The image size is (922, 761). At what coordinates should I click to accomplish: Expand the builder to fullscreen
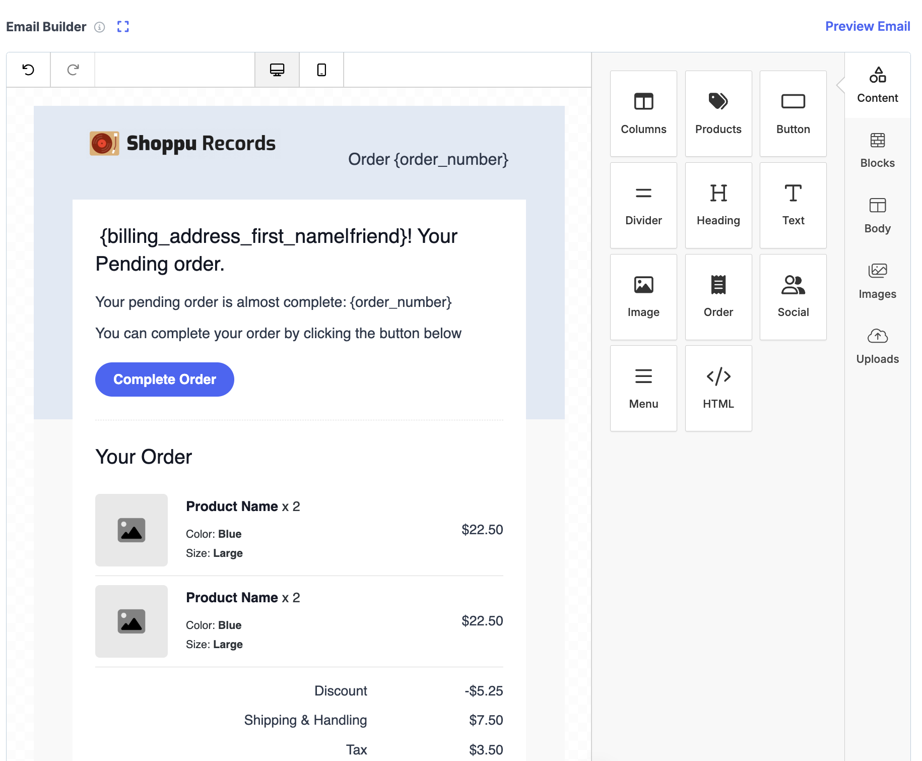tap(123, 27)
